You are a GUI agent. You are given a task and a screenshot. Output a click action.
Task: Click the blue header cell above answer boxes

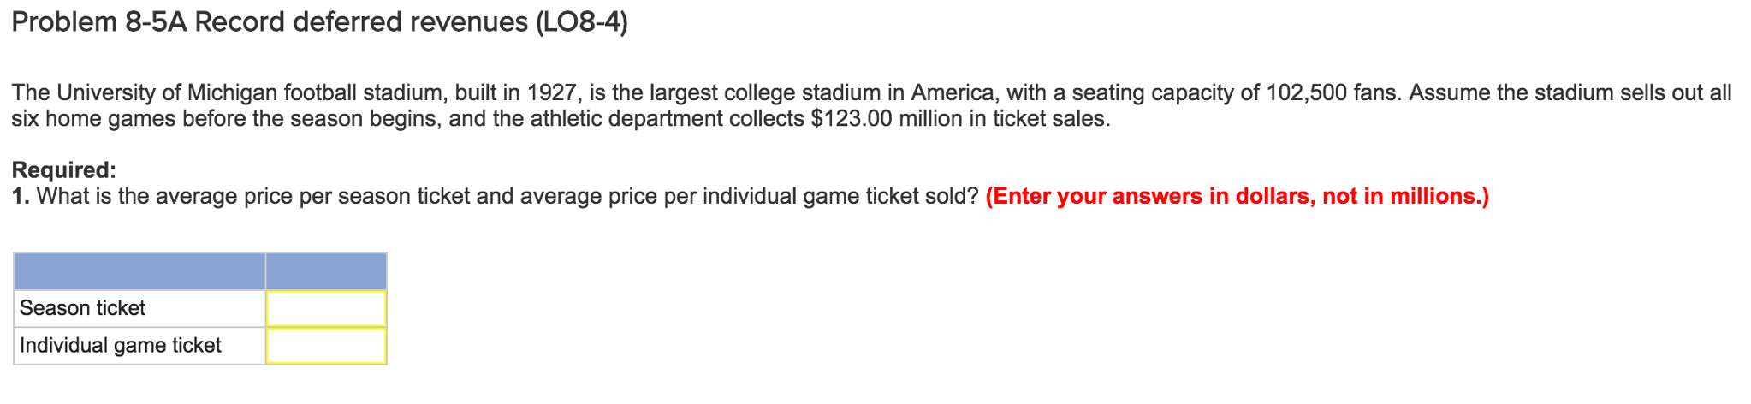click(326, 271)
